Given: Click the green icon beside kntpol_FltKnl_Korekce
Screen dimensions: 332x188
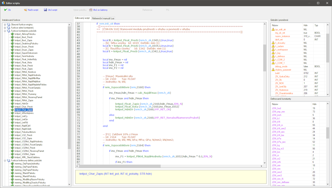Looking at the screenshot, I should [x=12, y=72].
